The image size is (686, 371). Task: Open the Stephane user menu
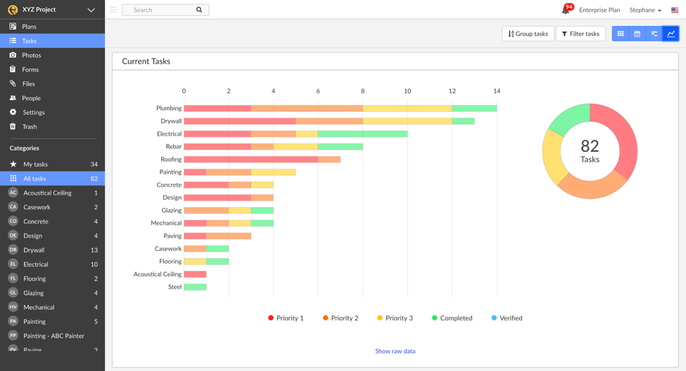[645, 10]
